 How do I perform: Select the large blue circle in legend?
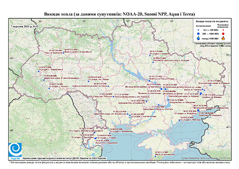199,34
